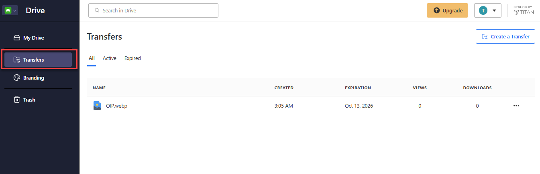Open the OIP.webp transfer

[117, 106]
